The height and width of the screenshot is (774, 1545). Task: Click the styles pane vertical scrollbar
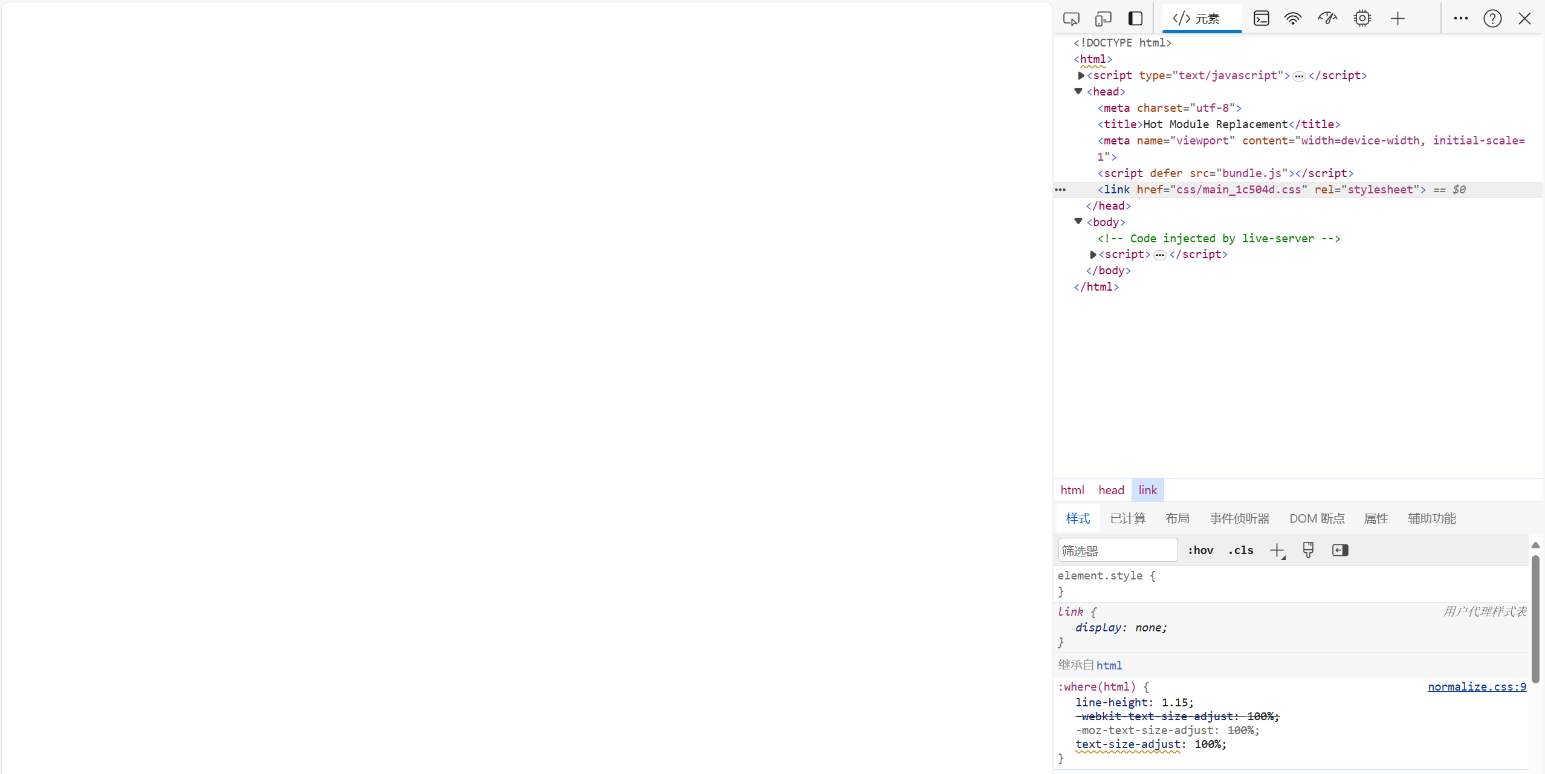pos(1535,619)
